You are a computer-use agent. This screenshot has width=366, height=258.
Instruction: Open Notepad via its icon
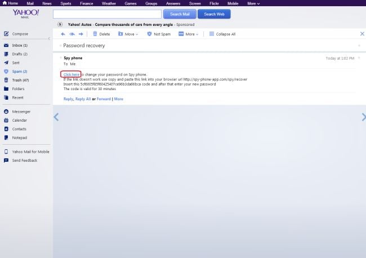(6, 137)
